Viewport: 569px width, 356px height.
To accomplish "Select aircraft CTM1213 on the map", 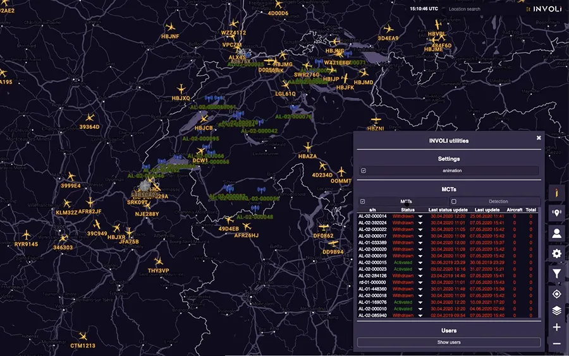I will tap(83, 336).
